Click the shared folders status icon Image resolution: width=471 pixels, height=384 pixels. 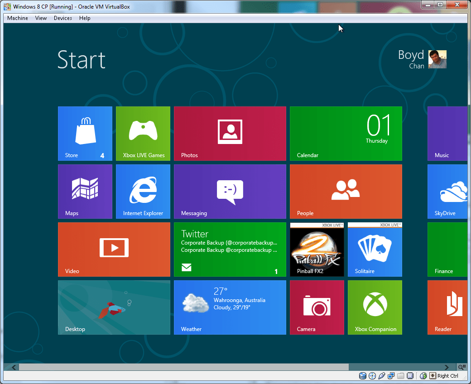(x=400, y=376)
